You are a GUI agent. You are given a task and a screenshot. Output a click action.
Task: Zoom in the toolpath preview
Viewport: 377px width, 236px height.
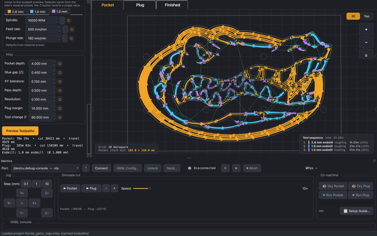(366, 29)
